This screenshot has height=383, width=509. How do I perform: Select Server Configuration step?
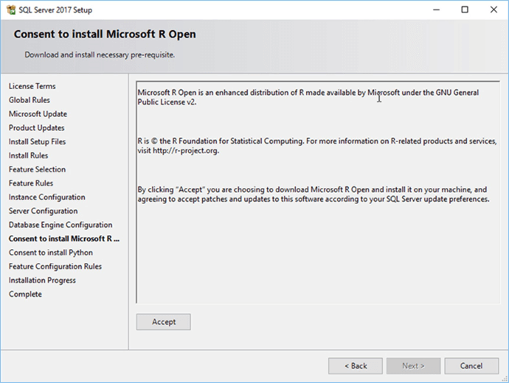point(44,211)
